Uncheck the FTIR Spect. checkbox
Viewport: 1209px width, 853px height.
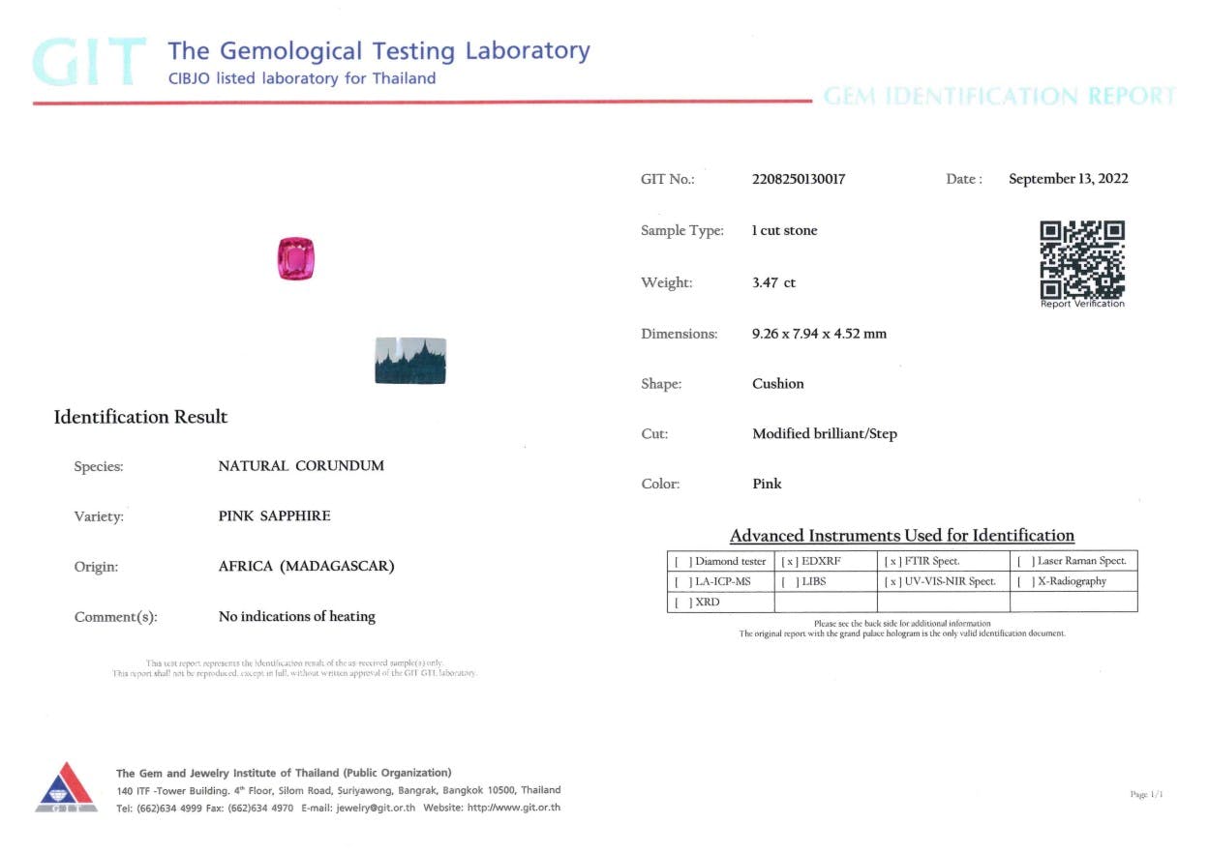(x=892, y=562)
